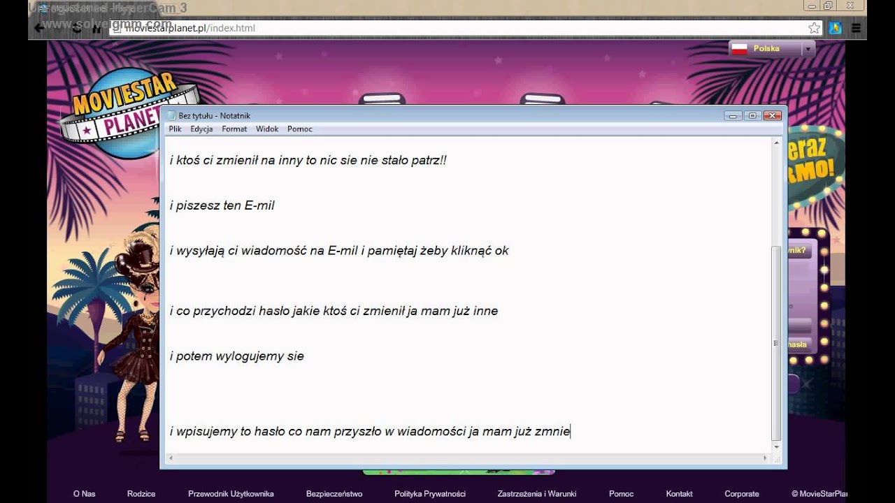895x503 pixels.
Task: Click Notatnik horizontal scrollbar right arrow
Action: click(x=765, y=458)
